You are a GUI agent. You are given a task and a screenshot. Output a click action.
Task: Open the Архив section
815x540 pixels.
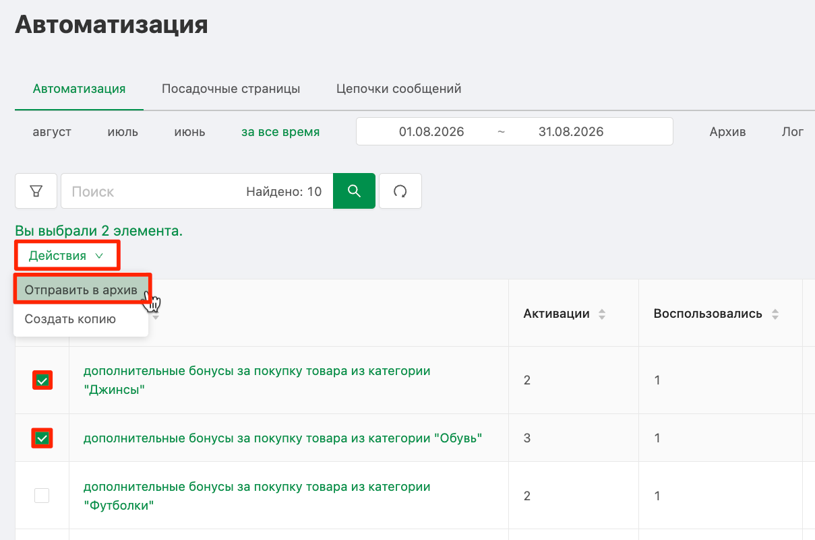point(727,132)
